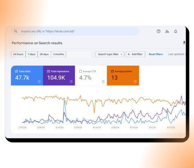Click the 4/14/24 axis date label

(x=97, y=127)
